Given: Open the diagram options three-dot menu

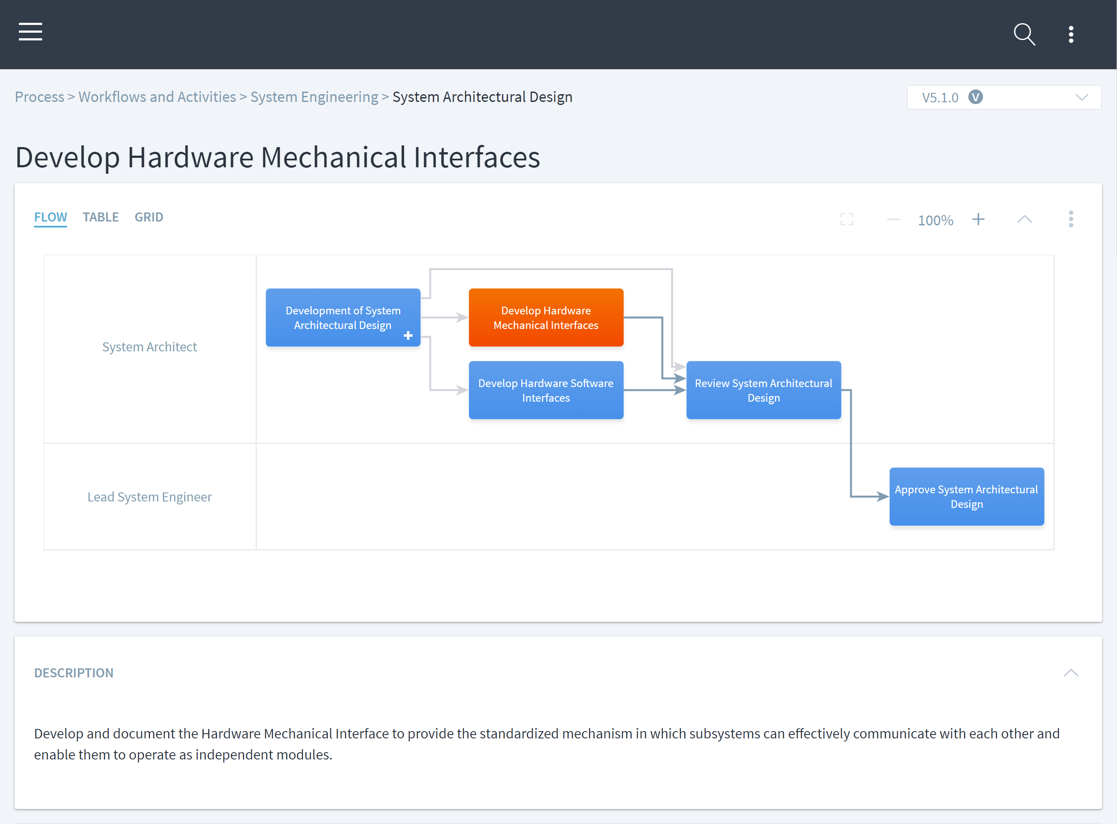Looking at the screenshot, I should pyautogui.click(x=1071, y=219).
